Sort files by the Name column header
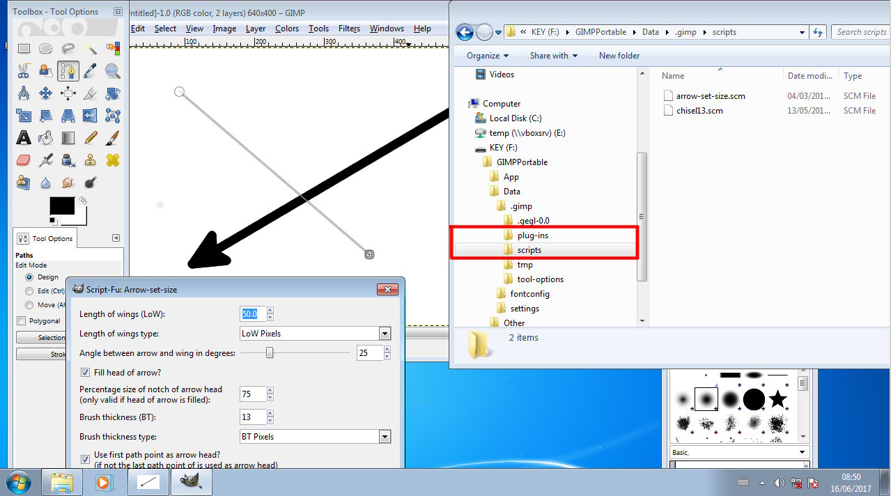The height and width of the screenshot is (496, 891). (x=673, y=76)
